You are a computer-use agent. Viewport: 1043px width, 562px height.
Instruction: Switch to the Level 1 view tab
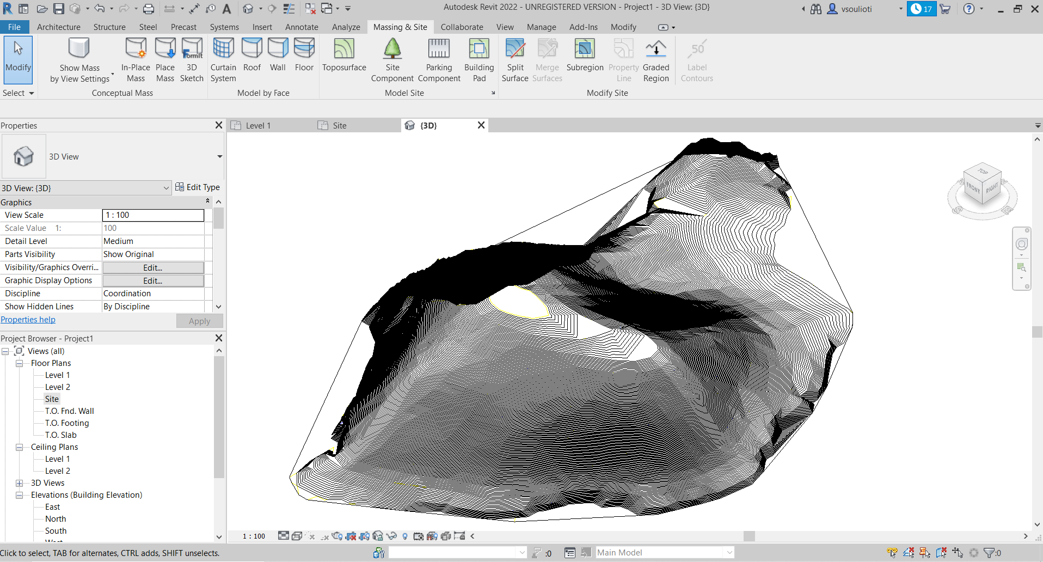pos(258,126)
